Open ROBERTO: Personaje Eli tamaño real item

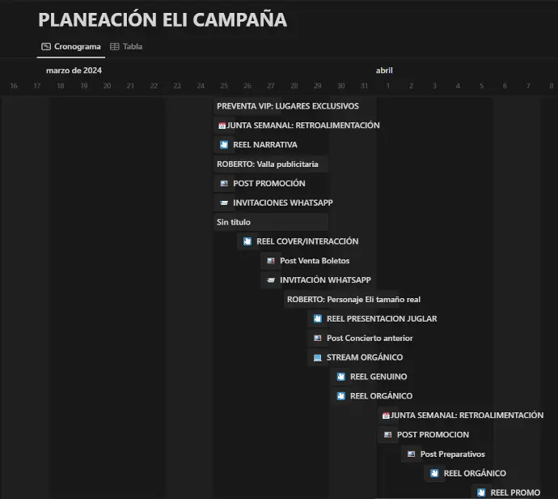353,300
